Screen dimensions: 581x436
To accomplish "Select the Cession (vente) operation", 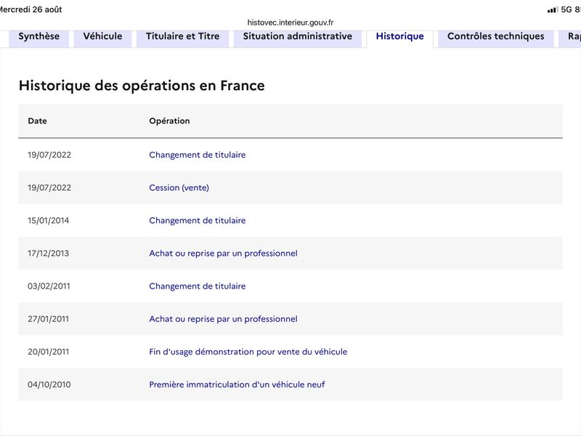I will point(179,187).
